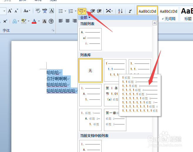
Task: Open the Font Color dropdown arrow
Action: (39, 21)
